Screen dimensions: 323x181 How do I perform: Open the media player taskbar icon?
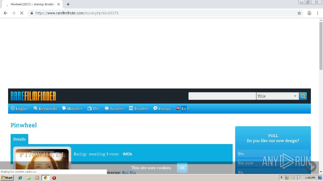pyautogui.click(x=37, y=178)
